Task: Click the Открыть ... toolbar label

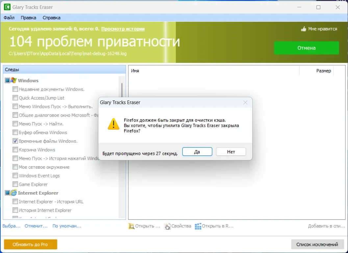Action: pyautogui.click(x=148, y=226)
